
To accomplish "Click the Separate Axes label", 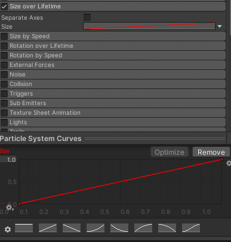I will coord(22,18).
